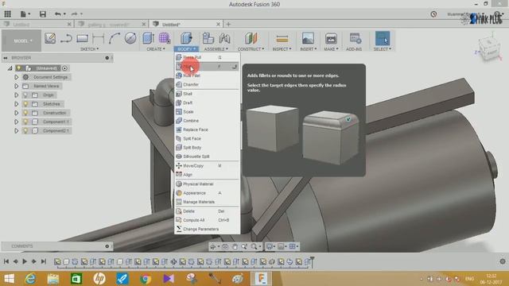This screenshot has height=286, width=509.
Task: Toggle visibility bulb of Component2:1
Action: 25,130
